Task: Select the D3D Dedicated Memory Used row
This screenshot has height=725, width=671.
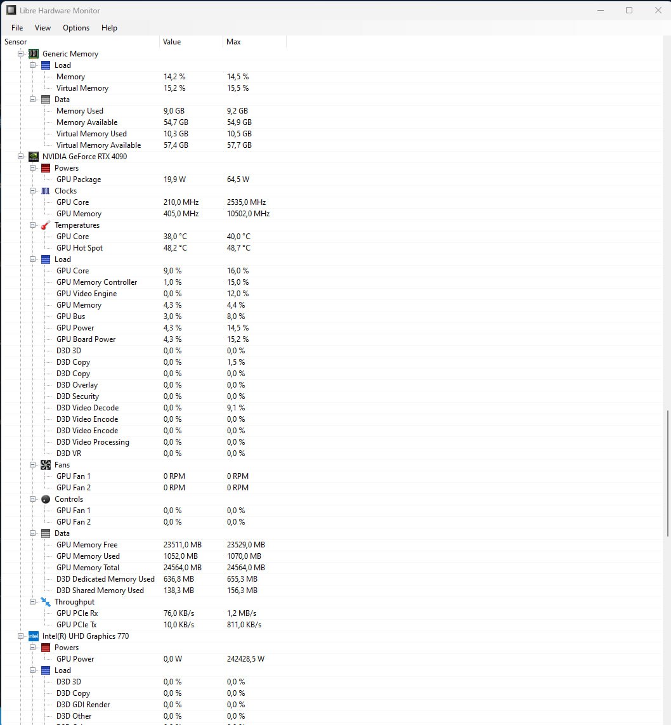Action: pyautogui.click(x=331, y=579)
